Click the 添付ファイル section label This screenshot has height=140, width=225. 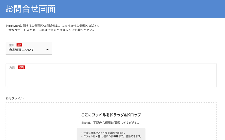[14, 98]
